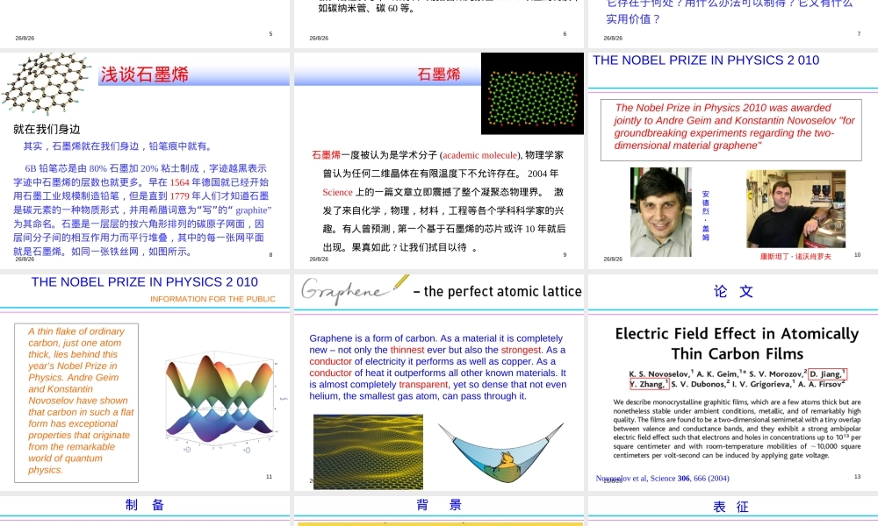Click the boxed author name D. Jiang

click(828, 374)
